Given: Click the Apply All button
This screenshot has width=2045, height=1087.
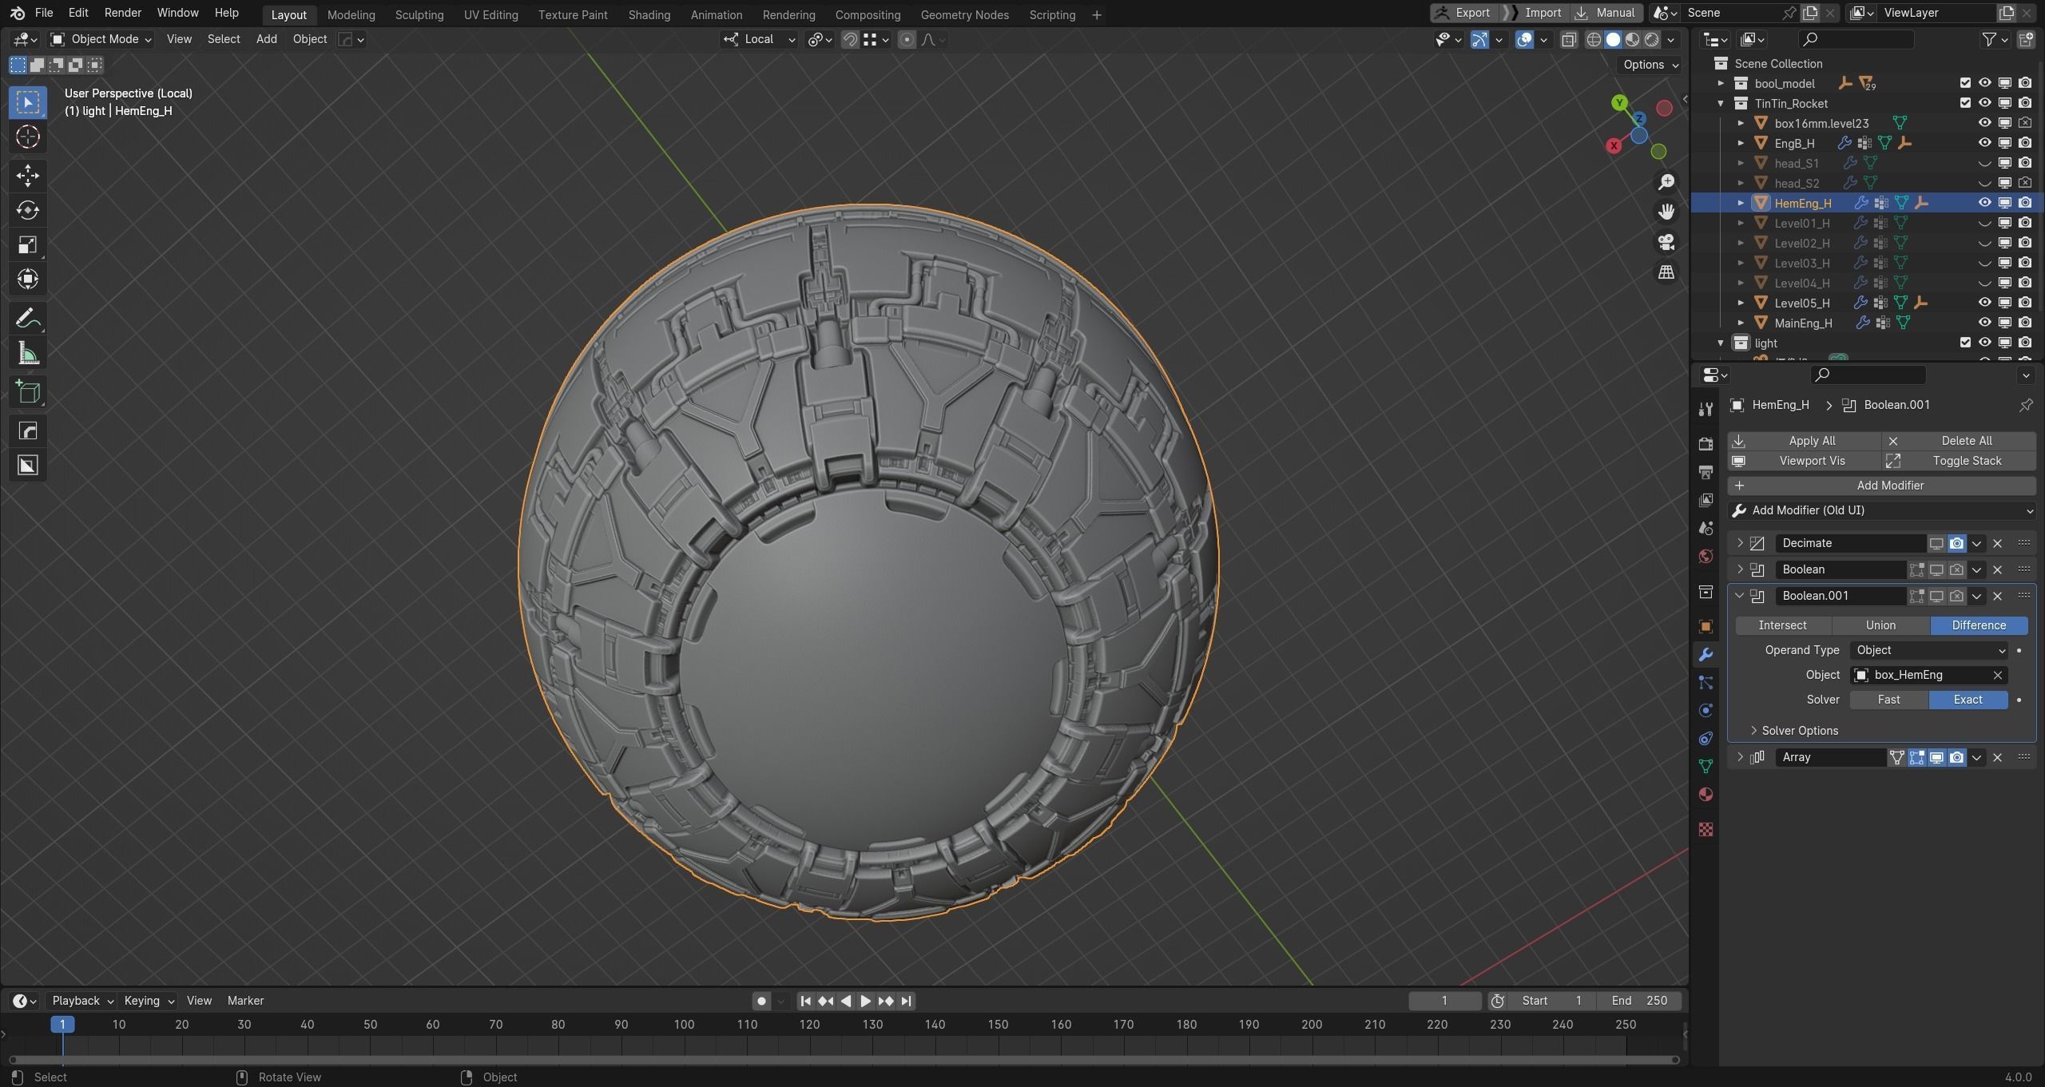Looking at the screenshot, I should [x=1811, y=441].
